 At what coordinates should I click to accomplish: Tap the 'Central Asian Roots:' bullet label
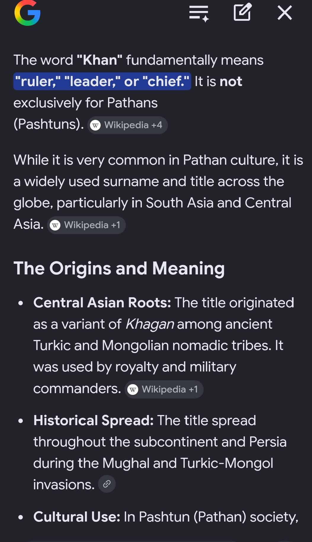(x=102, y=303)
